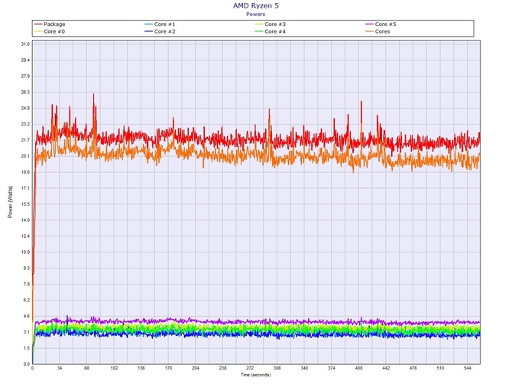512x384 pixels.
Task: Click the 26.3 y-axis value
Action: point(25,92)
